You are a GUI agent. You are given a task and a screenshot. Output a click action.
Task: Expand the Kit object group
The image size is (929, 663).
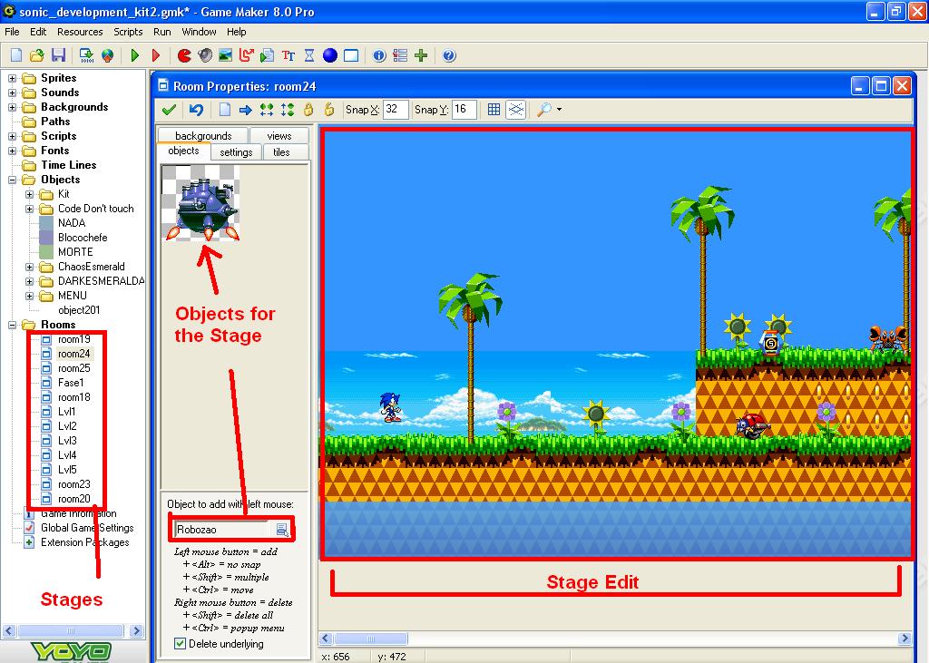(29, 194)
